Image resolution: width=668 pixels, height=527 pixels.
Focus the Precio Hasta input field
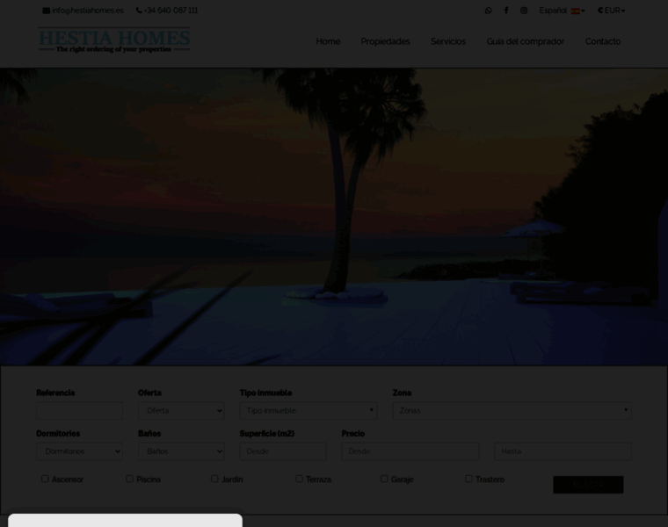click(x=563, y=451)
